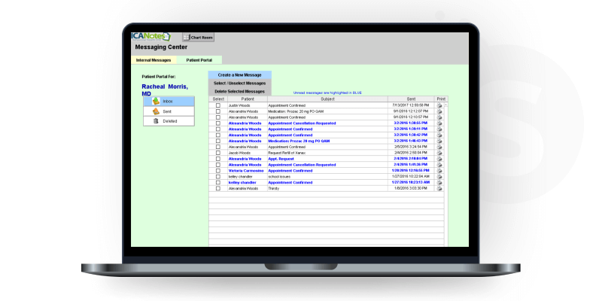
Task: Print the school issues message
Action: pos(440,177)
